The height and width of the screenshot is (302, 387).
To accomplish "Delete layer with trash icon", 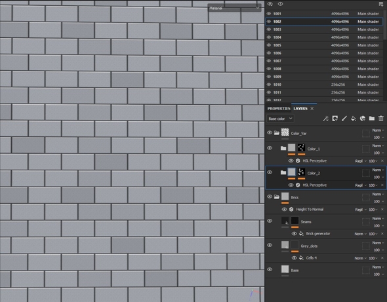I will point(381,119).
